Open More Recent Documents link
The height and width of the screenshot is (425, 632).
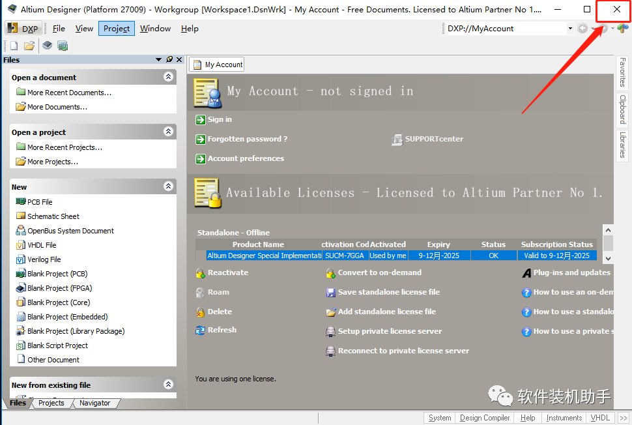(x=69, y=93)
